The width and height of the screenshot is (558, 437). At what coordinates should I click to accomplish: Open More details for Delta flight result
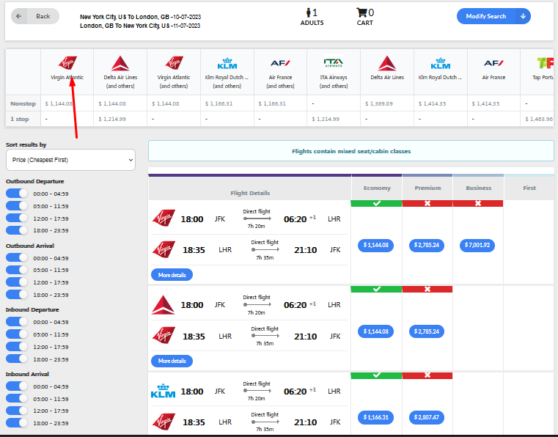[x=172, y=361]
